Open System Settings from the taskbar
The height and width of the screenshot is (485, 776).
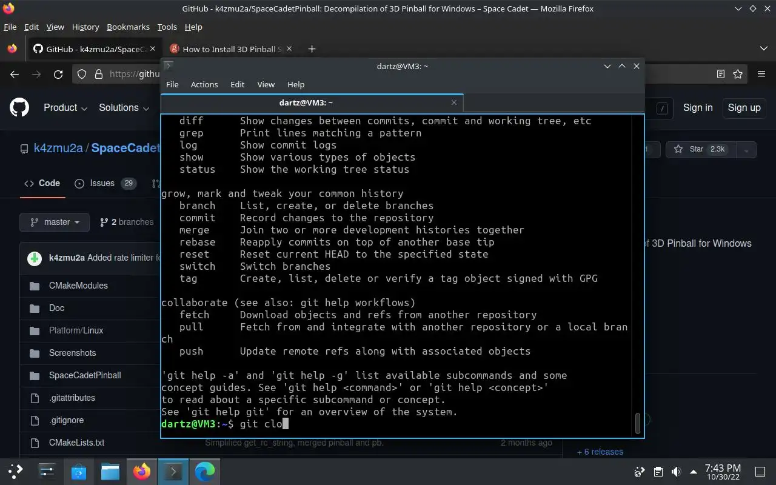[x=47, y=470]
